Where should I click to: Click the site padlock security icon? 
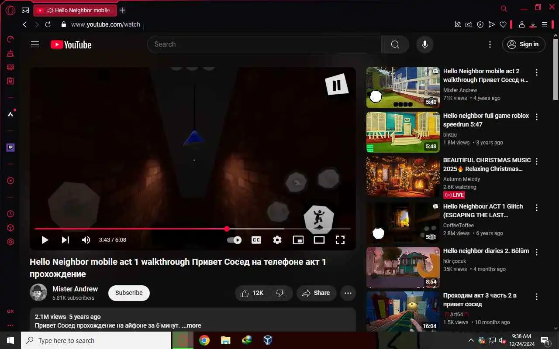63,24
